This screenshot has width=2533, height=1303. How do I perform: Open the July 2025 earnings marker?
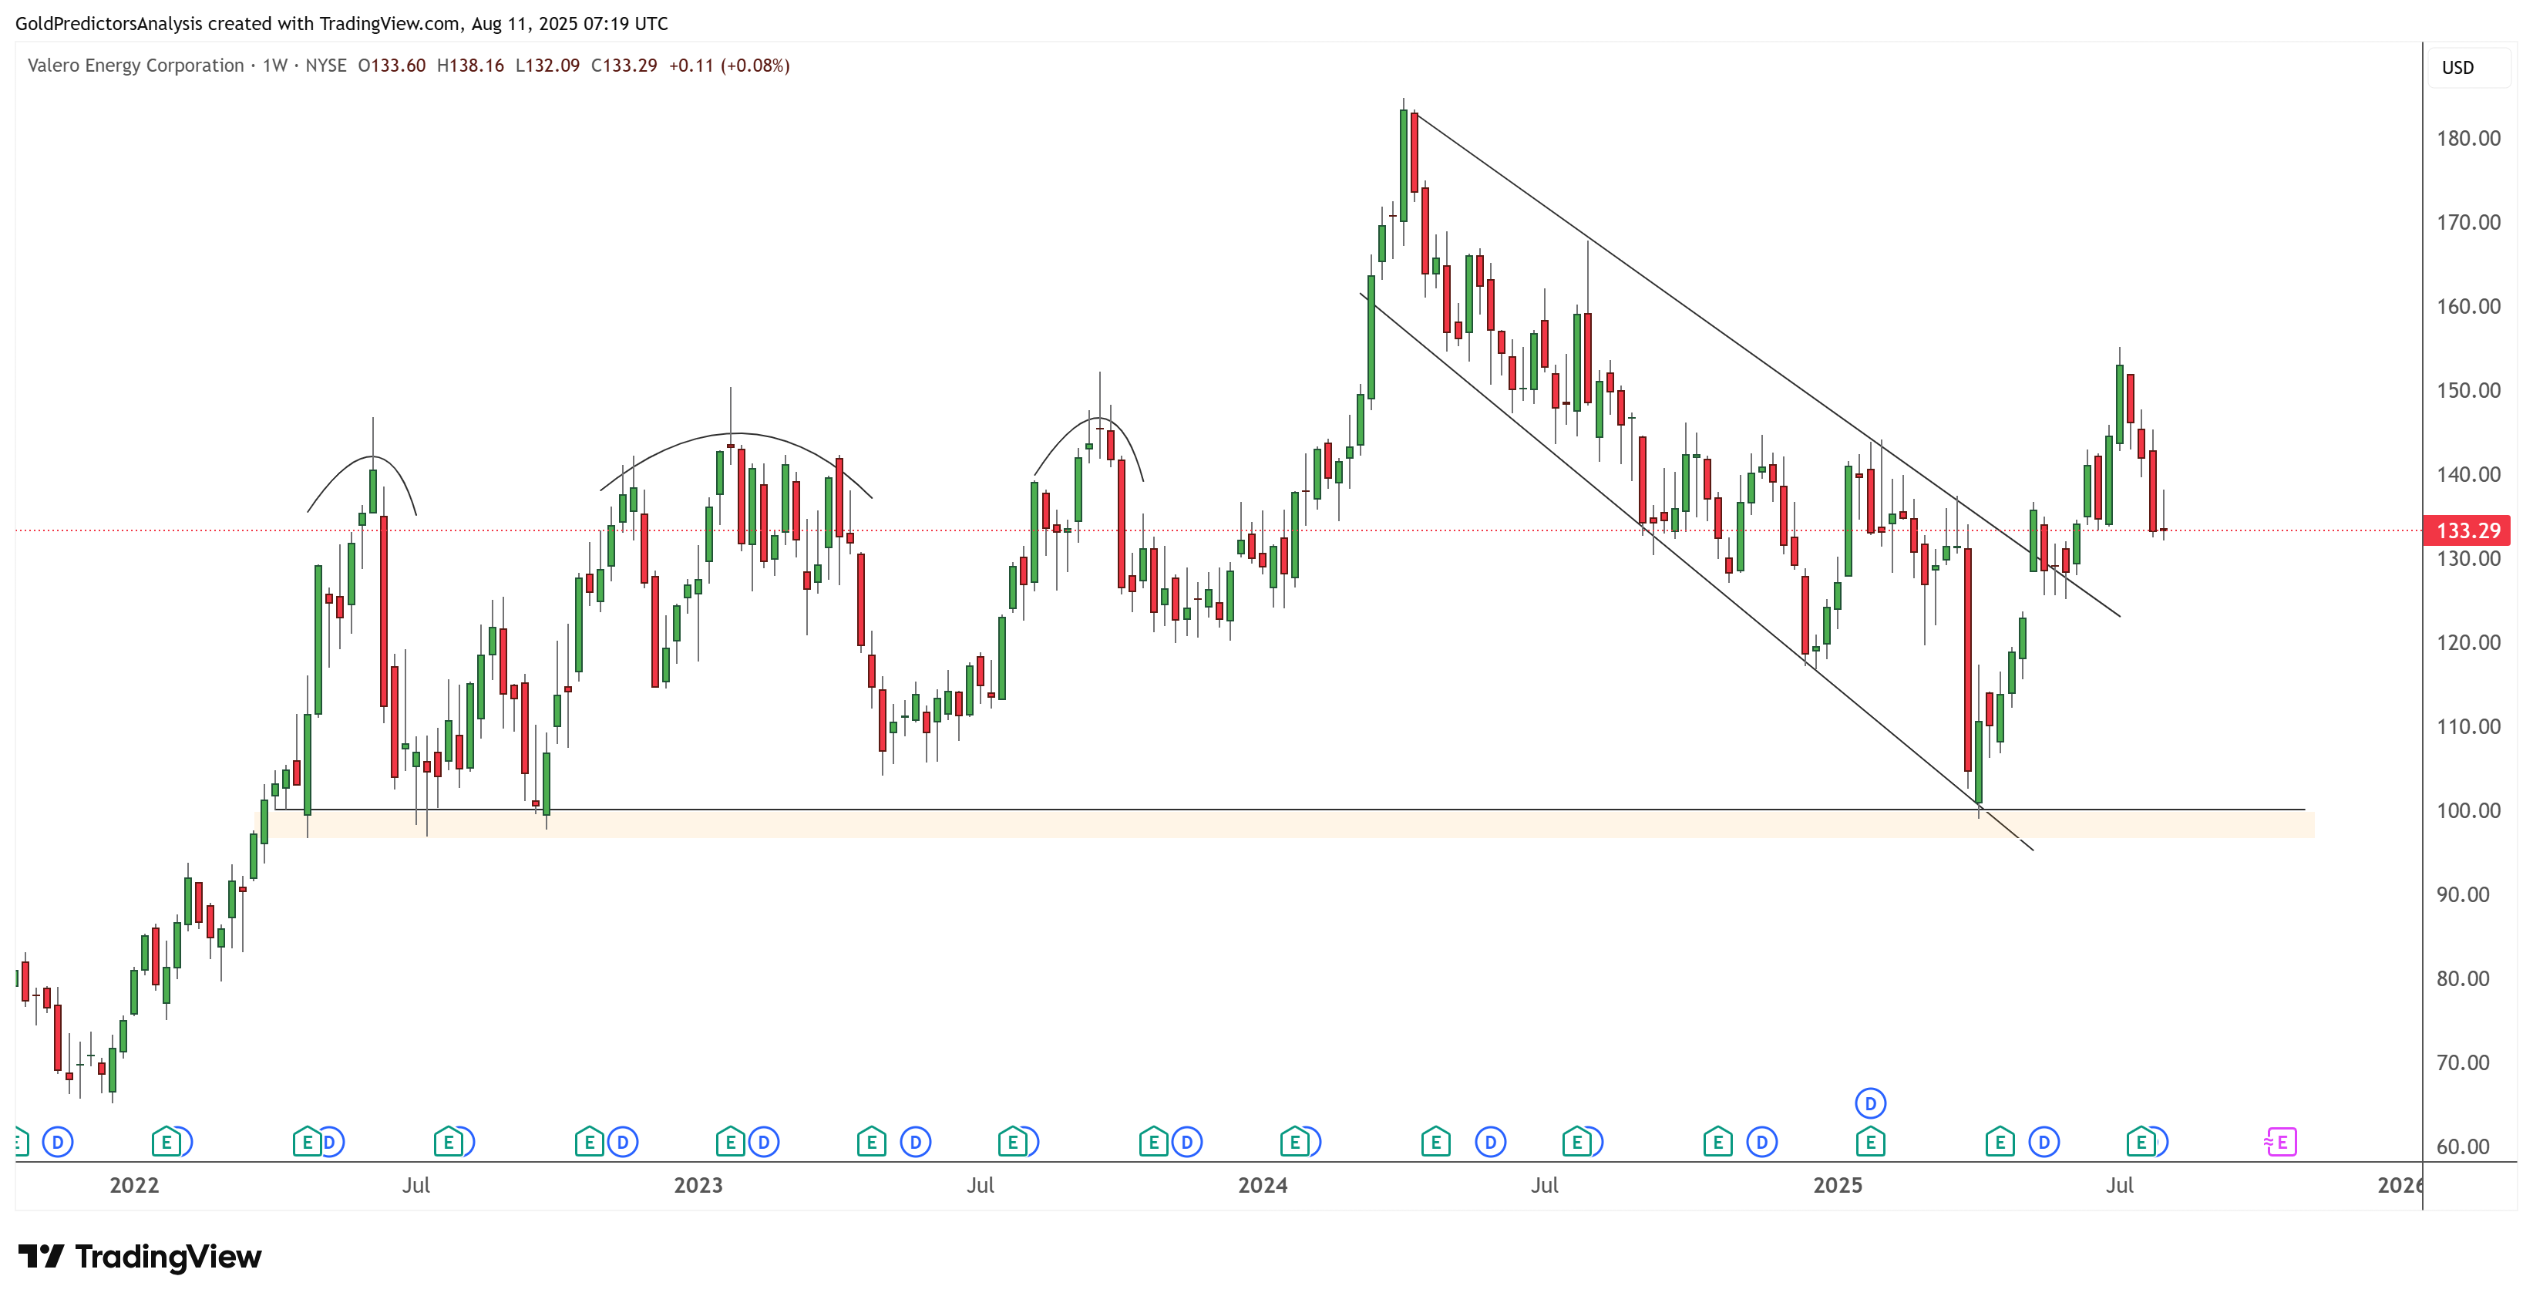coord(2141,1142)
